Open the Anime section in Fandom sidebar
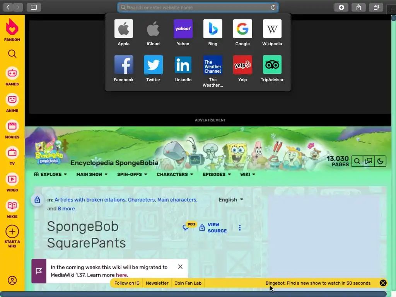396x297 pixels. pyautogui.click(x=12, y=103)
